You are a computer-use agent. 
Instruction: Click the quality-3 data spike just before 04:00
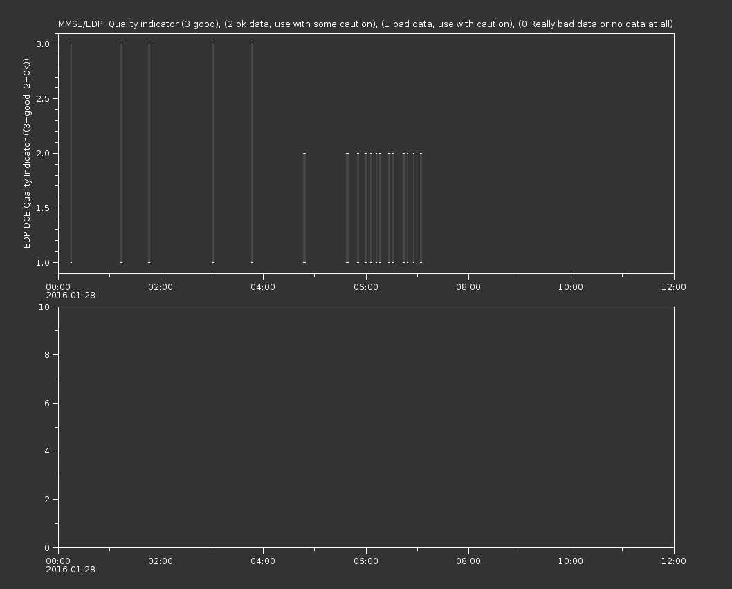click(252, 153)
